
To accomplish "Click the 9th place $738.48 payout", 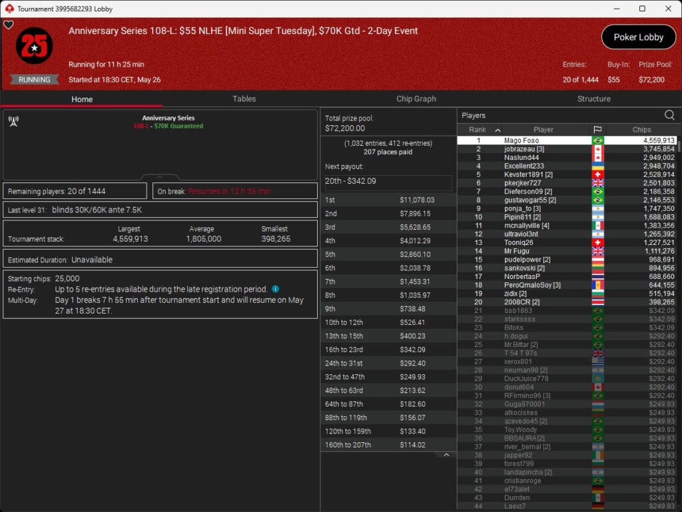I will pyautogui.click(x=388, y=308).
